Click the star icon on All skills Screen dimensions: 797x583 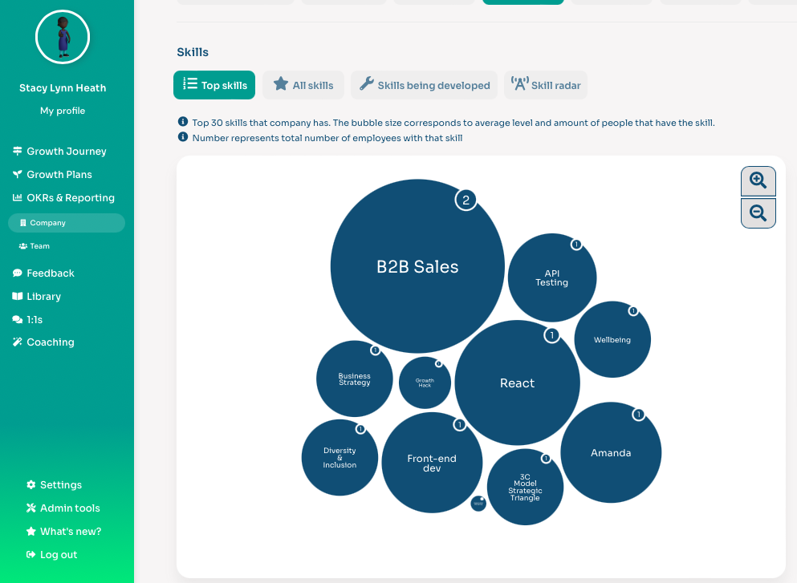tap(280, 84)
